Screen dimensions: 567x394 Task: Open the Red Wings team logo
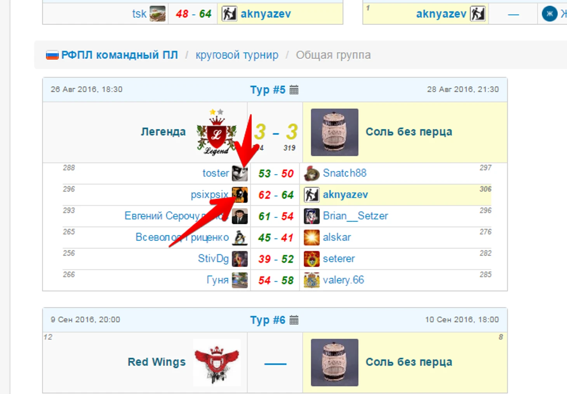coord(217,363)
